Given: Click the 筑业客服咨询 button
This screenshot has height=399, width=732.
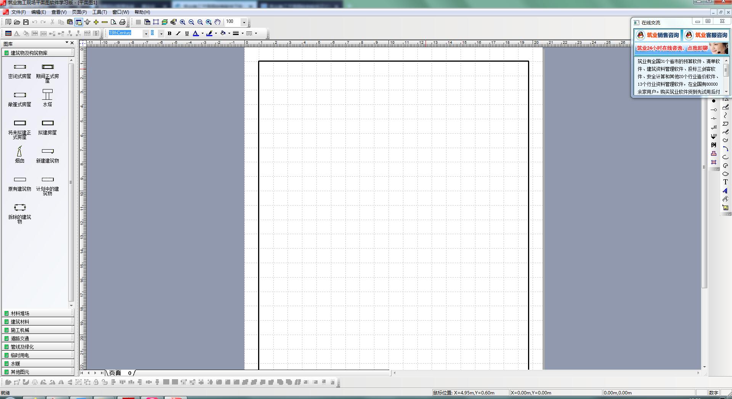Looking at the screenshot, I should pyautogui.click(x=706, y=35).
